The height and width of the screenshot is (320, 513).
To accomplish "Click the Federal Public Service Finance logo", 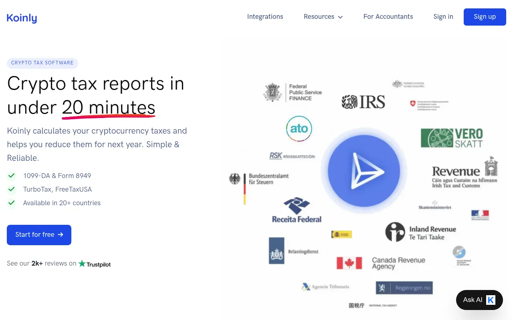I will pos(293,92).
